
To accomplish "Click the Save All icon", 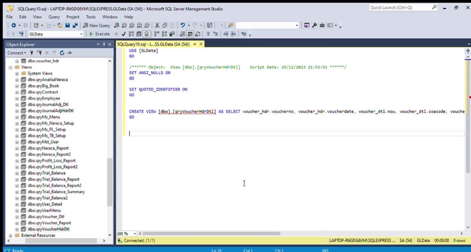I will click(x=75, y=25).
